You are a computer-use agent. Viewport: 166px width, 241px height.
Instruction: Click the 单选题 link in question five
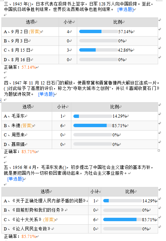pos(15,179)
